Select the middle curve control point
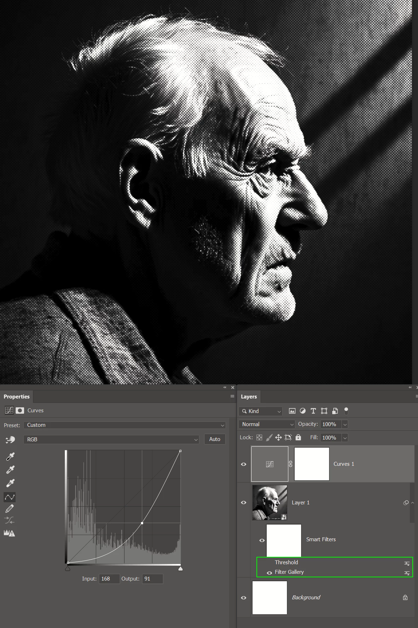This screenshot has width=418, height=628. click(x=142, y=523)
